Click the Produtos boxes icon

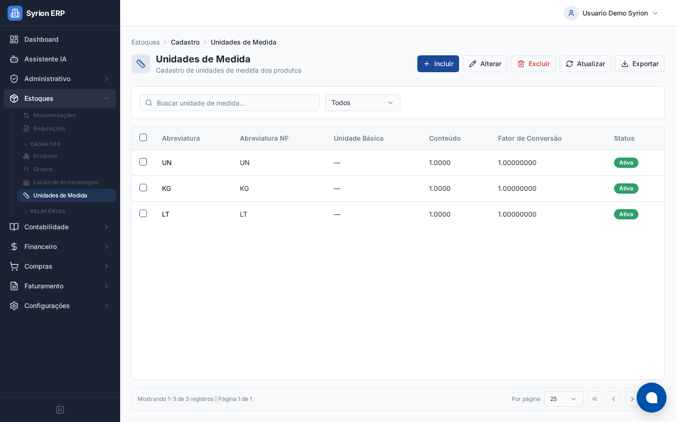click(x=26, y=156)
